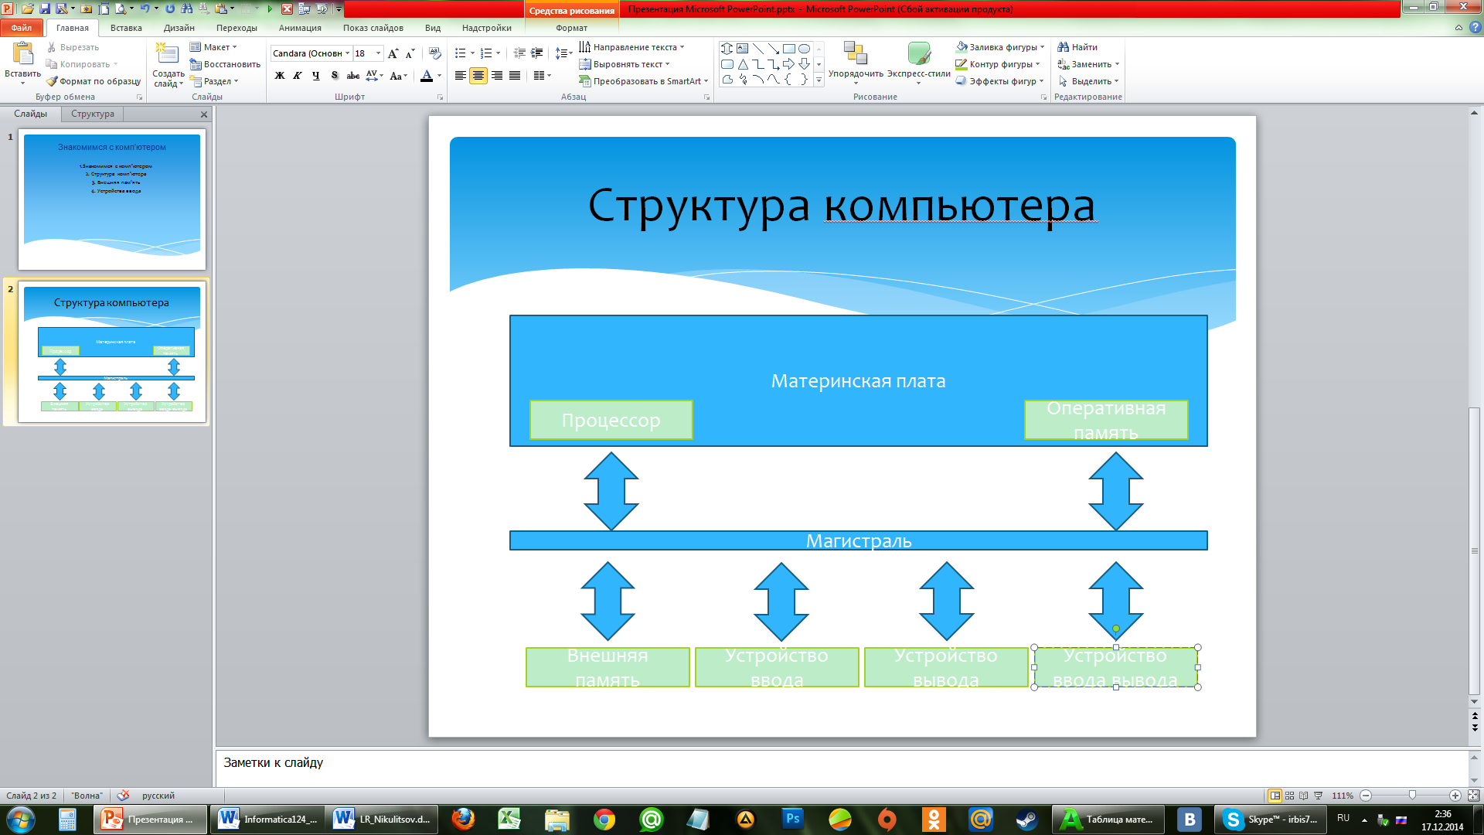Viewport: 1484px width, 835px height.
Task: Pick the rectangle shape in the shapes gallery
Action: (788, 48)
